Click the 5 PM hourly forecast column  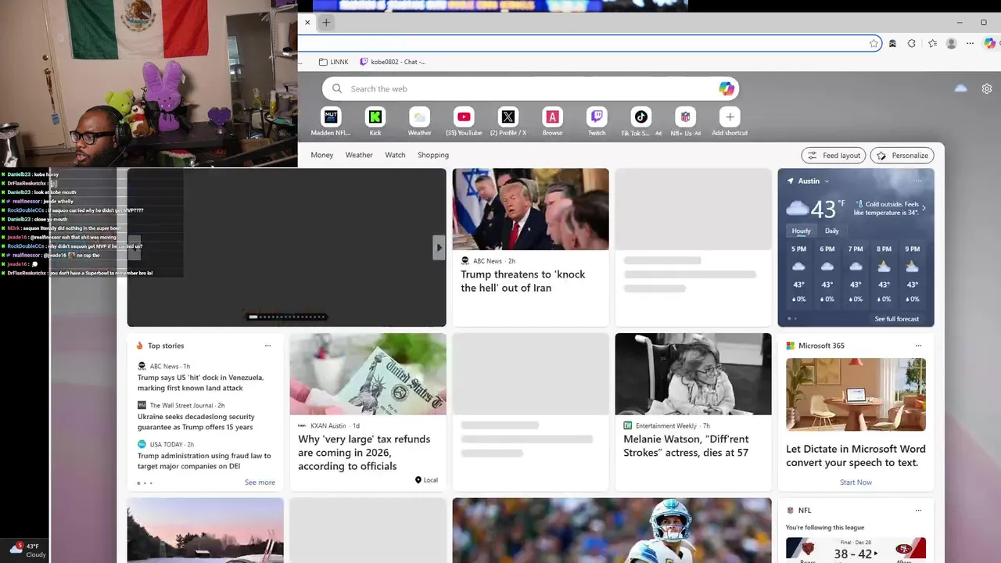click(x=798, y=274)
